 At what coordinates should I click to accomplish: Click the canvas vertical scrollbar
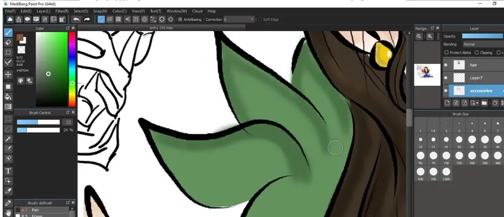pos(409,117)
